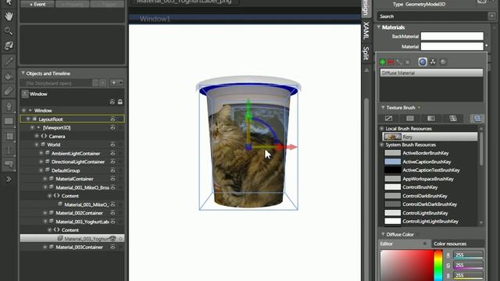Screen dimensions: 500x281
Task: Select the Camera Orbit tool
Action: coord(9,45)
